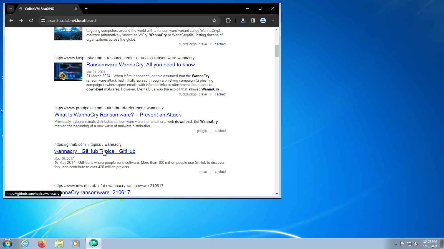The image size is (444, 249).
Task: Open the tab search dropdown arrow
Action: pyautogui.click(x=11, y=9)
